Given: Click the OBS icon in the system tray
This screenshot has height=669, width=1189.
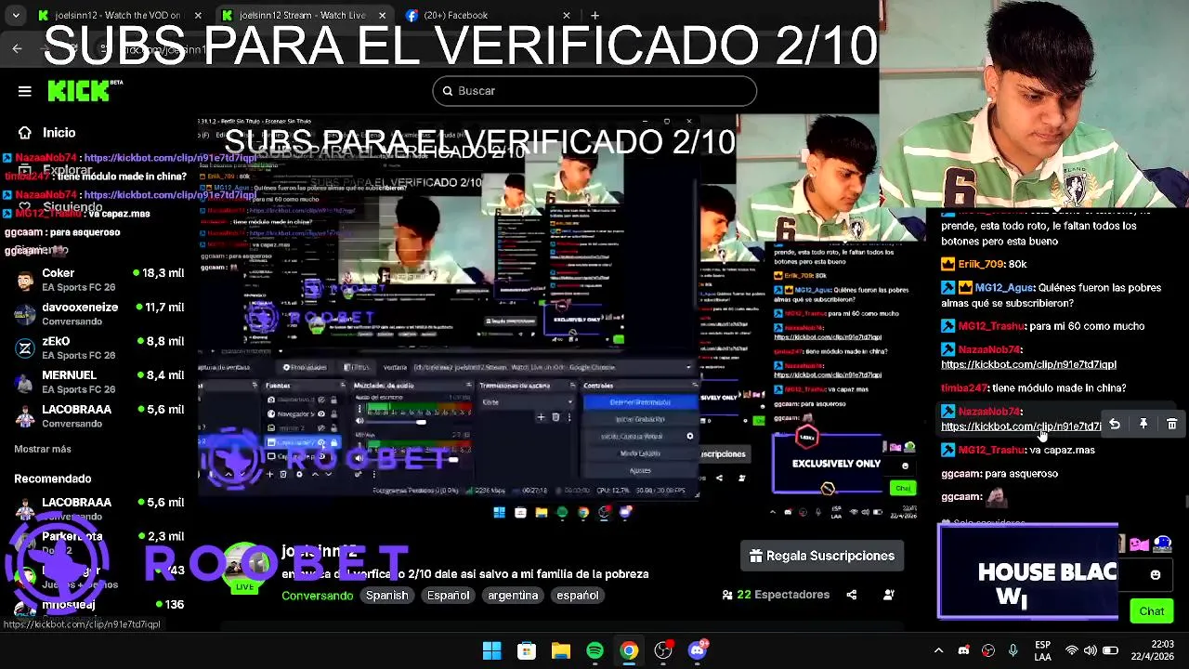Looking at the screenshot, I should coord(988,651).
